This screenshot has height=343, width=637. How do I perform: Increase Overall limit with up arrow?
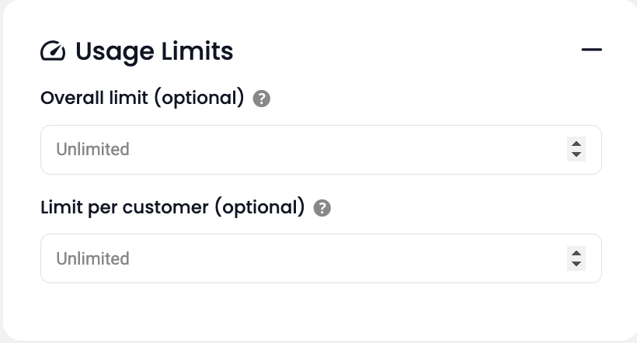click(x=576, y=144)
